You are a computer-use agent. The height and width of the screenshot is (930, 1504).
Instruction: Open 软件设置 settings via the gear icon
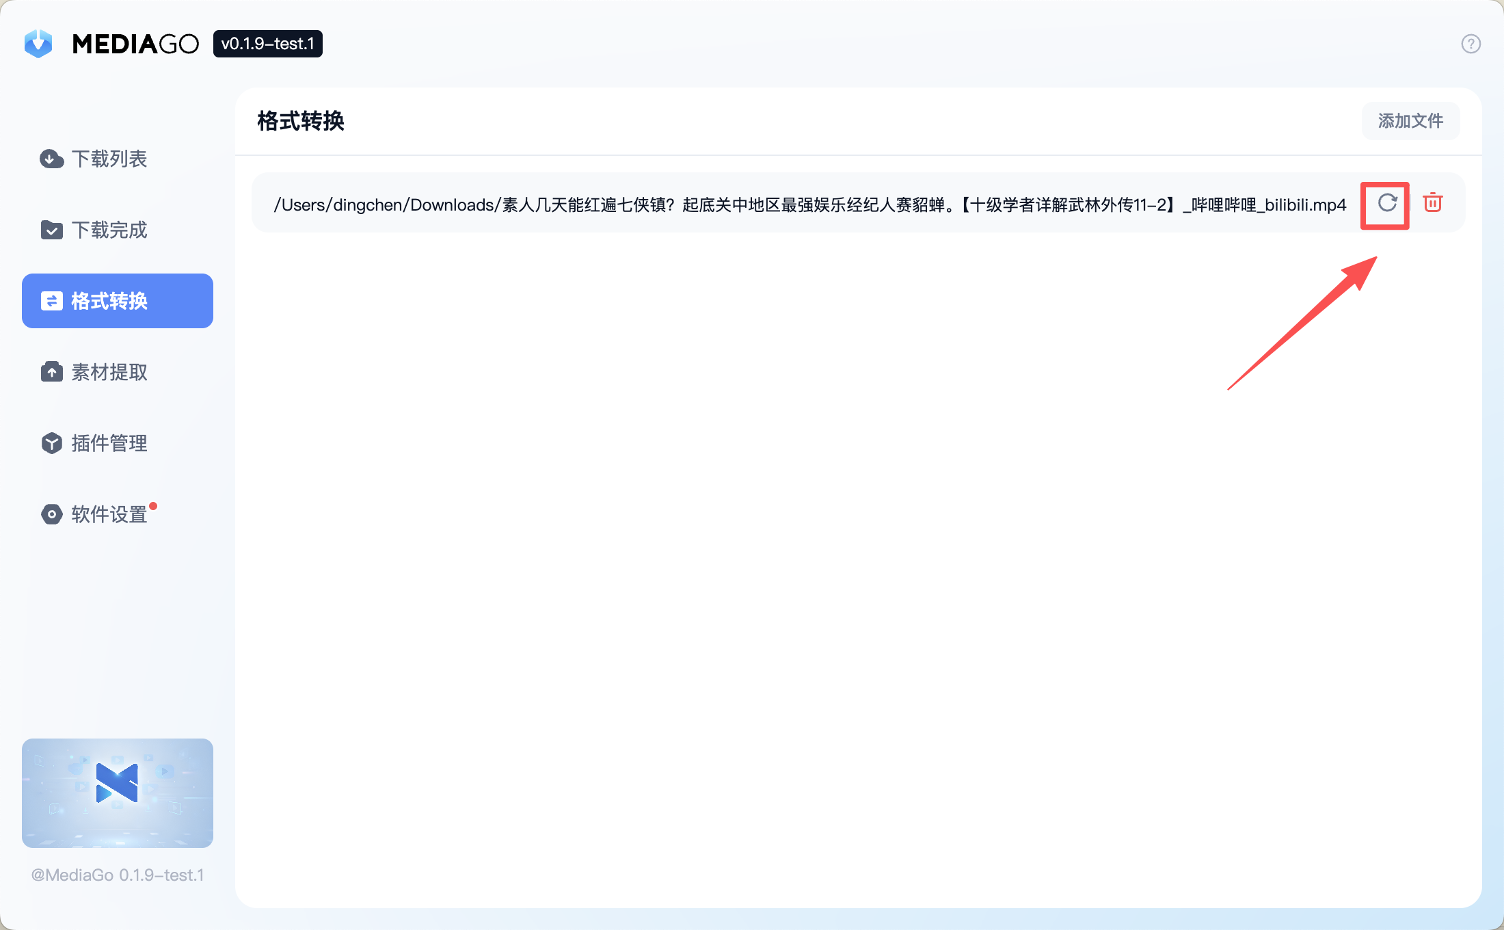tap(51, 514)
